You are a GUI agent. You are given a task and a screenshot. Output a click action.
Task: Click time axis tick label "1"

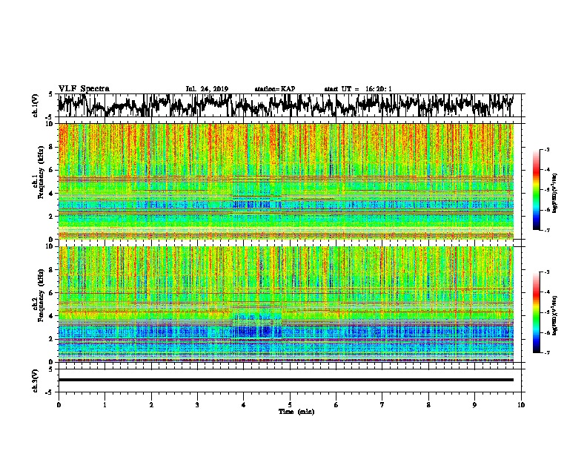click(105, 405)
